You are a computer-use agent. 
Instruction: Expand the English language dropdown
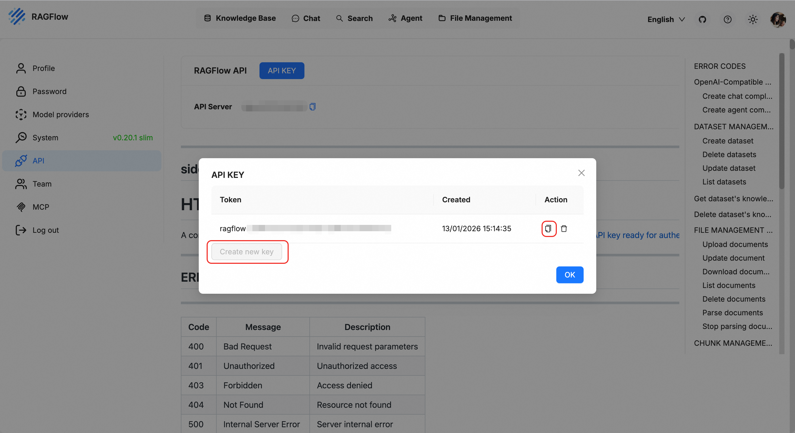[x=666, y=19]
